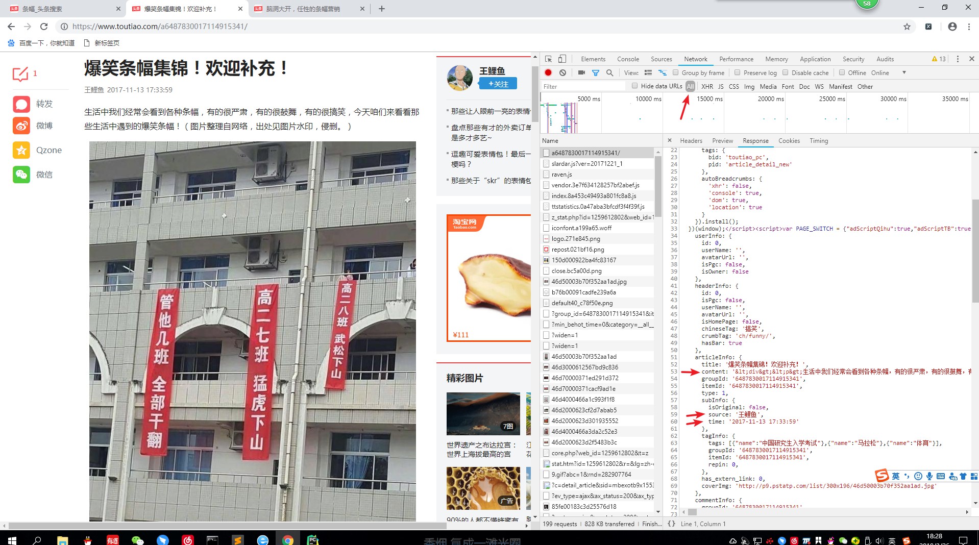
Task: Toggle the waterfall overview icon
Action: click(663, 73)
